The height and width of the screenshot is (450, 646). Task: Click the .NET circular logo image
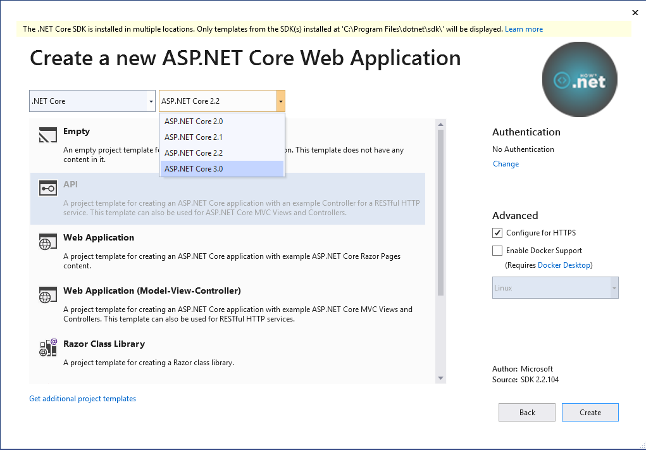[580, 79]
